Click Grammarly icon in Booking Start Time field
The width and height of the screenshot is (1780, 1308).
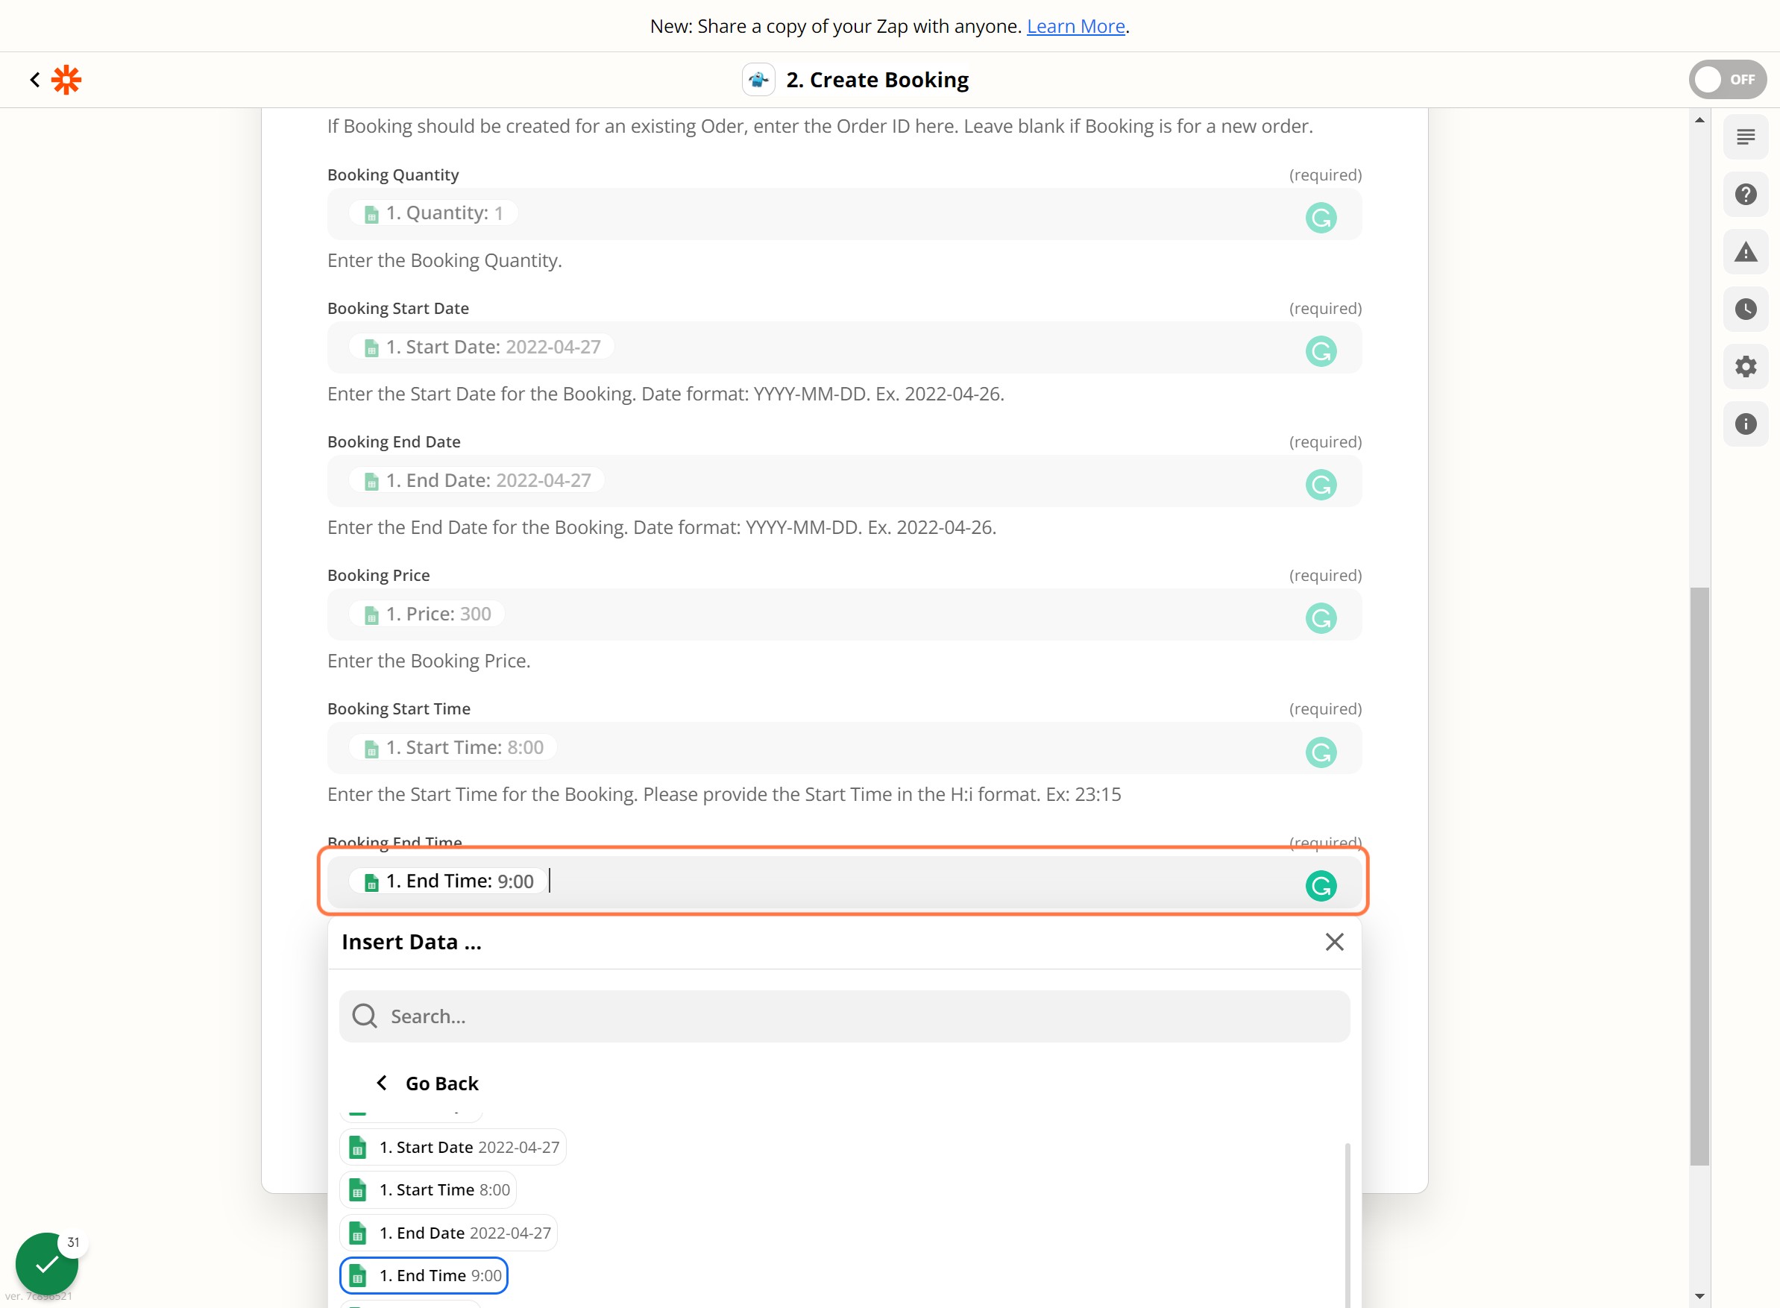(1321, 752)
